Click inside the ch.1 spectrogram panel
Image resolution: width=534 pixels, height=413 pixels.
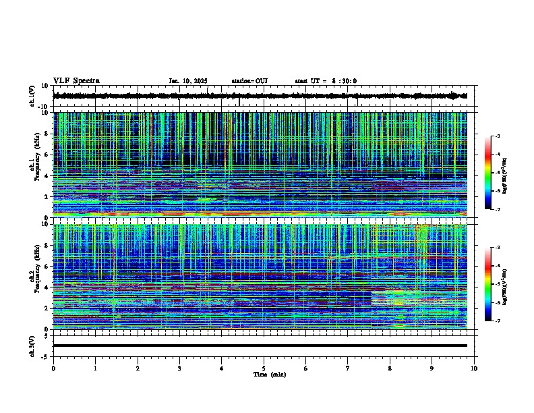pyautogui.click(x=260, y=165)
